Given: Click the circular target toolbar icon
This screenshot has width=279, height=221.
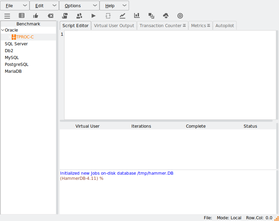Looking at the screenshot, I should pos(180,16).
